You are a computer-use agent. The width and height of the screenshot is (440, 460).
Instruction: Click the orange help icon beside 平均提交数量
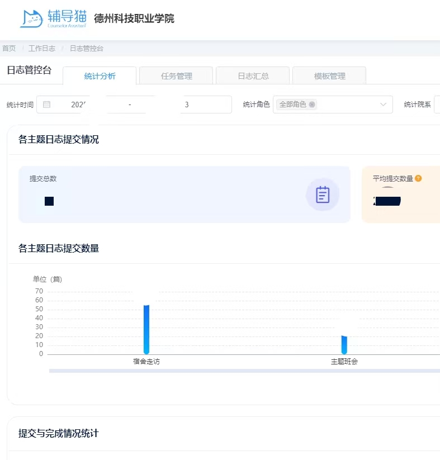[x=418, y=179]
